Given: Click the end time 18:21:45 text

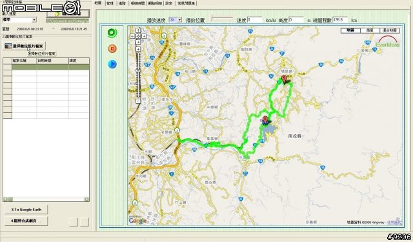Looking at the screenshot, I should (x=74, y=29).
